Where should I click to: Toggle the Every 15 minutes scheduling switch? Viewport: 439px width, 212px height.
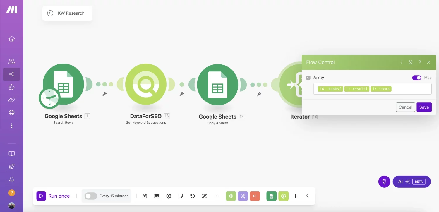[91, 196]
